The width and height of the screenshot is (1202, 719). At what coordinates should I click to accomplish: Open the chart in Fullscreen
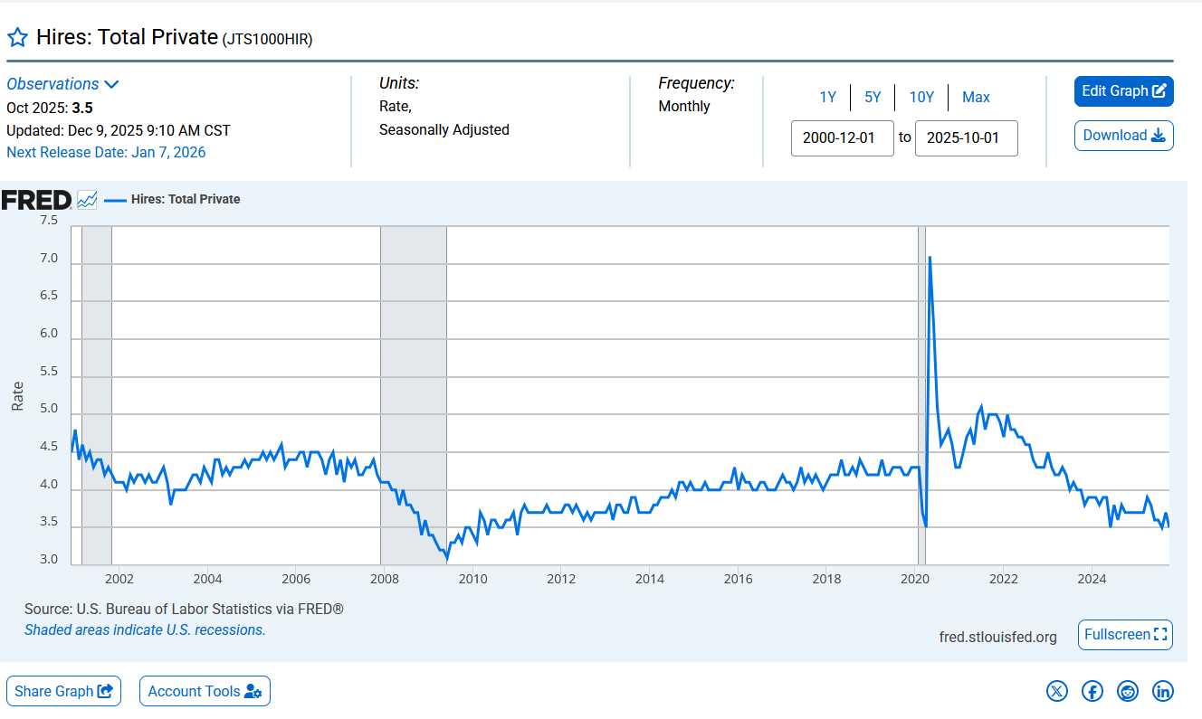point(1126,635)
